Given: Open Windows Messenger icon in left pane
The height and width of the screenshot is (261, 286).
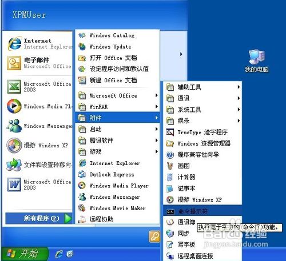Looking at the screenshot, I should click(14, 126).
